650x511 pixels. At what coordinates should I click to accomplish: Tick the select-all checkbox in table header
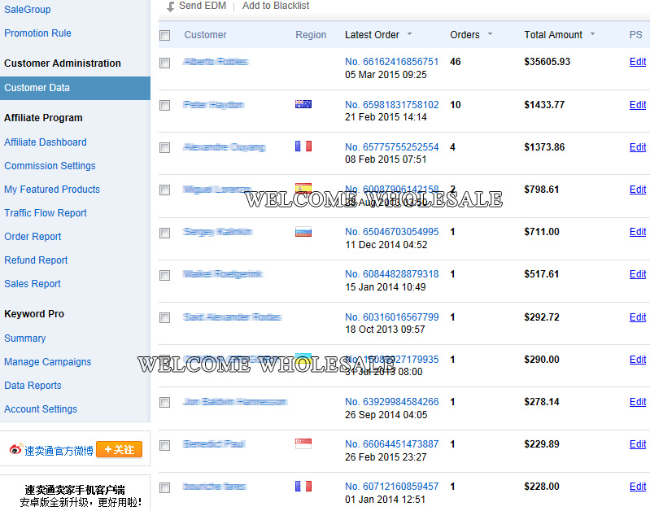click(x=165, y=35)
